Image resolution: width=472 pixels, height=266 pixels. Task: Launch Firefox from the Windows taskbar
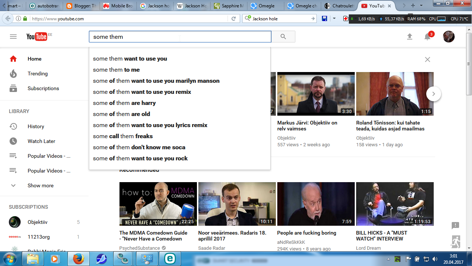click(x=78, y=259)
